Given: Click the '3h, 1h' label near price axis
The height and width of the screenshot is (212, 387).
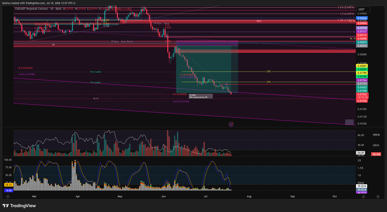Looking at the screenshot, I should coord(352,39).
